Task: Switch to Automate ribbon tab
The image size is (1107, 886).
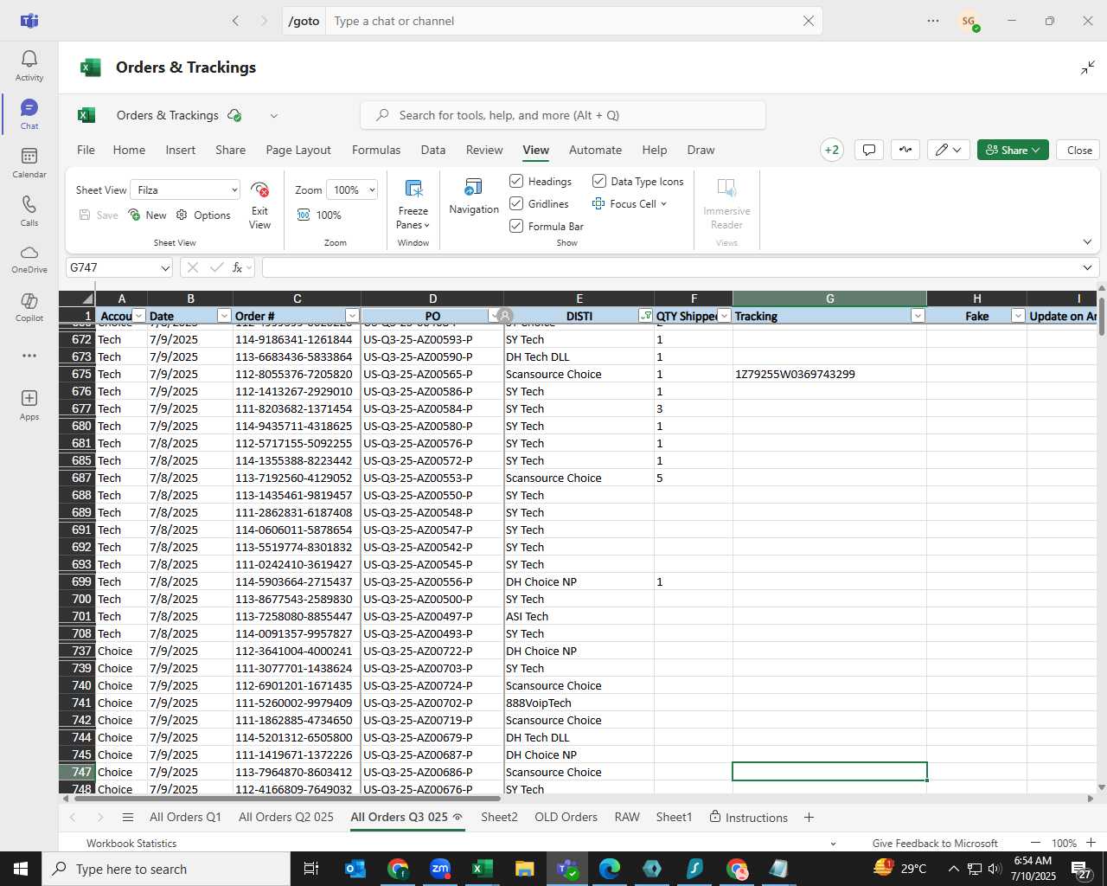Action: click(595, 150)
